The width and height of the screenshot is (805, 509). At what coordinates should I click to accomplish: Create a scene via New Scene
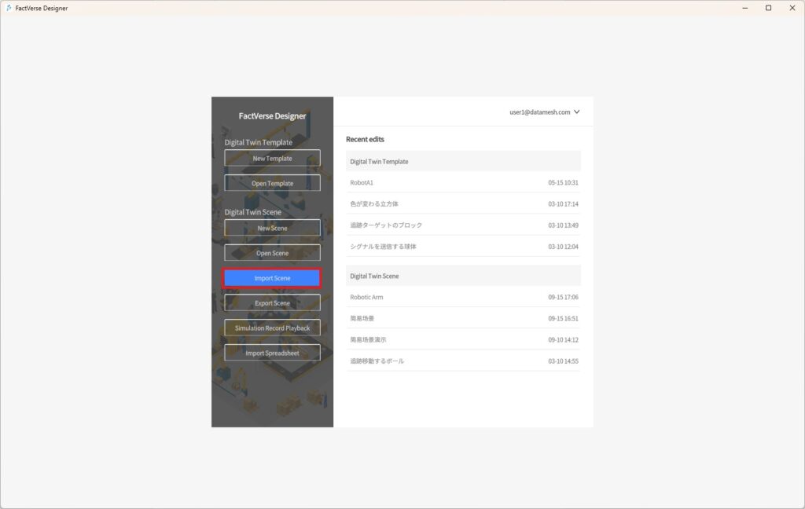click(x=272, y=227)
